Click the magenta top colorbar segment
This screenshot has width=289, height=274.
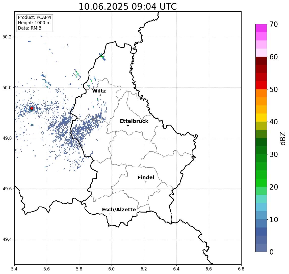click(x=261, y=28)
